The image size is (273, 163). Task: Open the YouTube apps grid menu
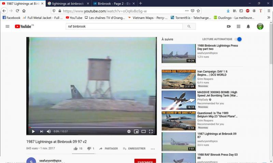click(239, 26)
